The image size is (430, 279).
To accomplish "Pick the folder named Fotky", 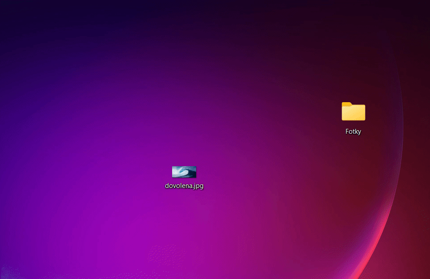I will [x=353, y=112].
